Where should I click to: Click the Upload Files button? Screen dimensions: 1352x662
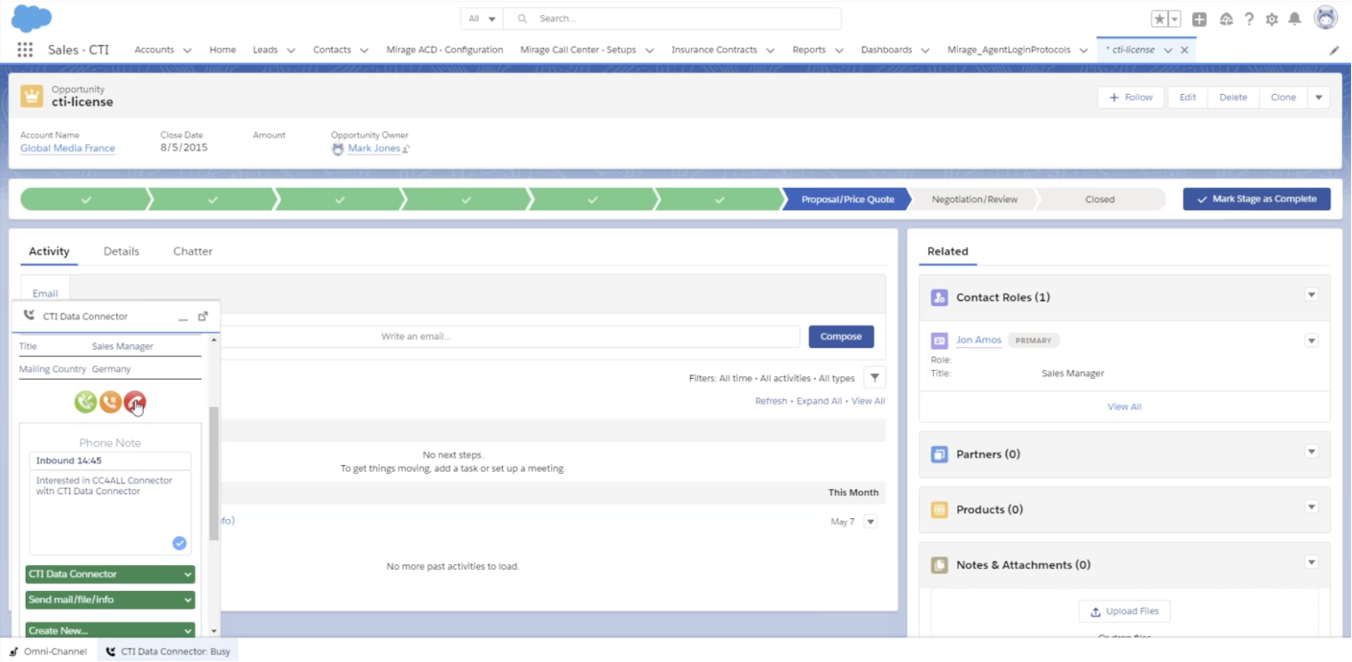[x=1125, y=611]
